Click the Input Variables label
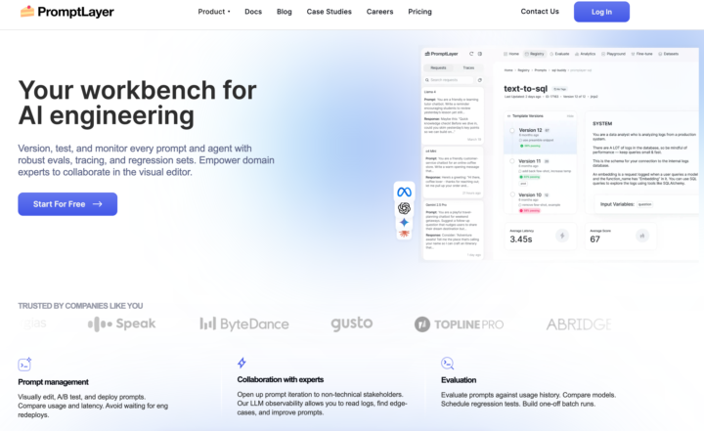 [x=617, y=204]
